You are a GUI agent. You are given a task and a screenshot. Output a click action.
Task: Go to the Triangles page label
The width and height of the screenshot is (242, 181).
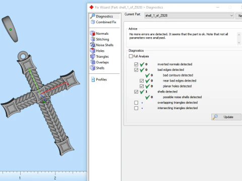coord(102,56)
